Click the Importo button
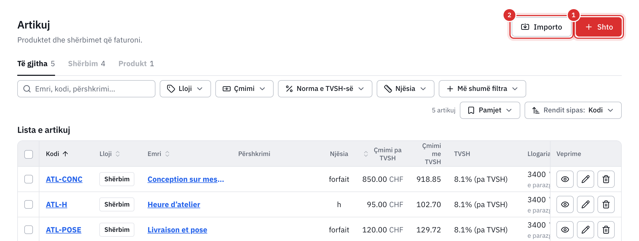Screen dimensions: 639x241 [542, 27]
